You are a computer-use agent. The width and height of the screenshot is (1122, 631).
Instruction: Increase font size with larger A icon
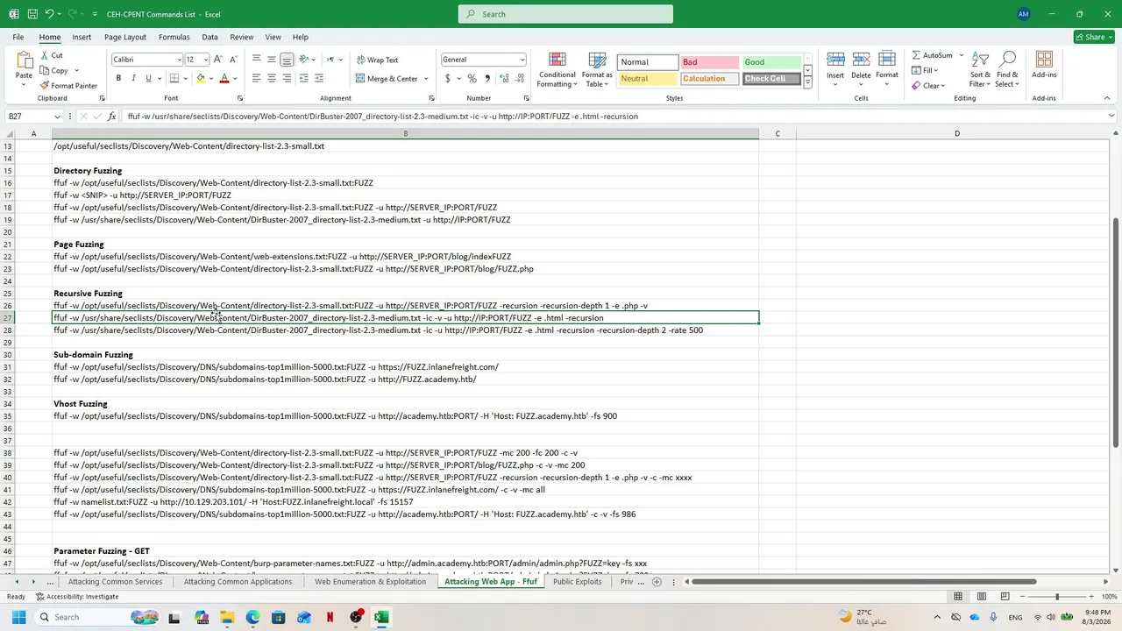pos(218,60)
